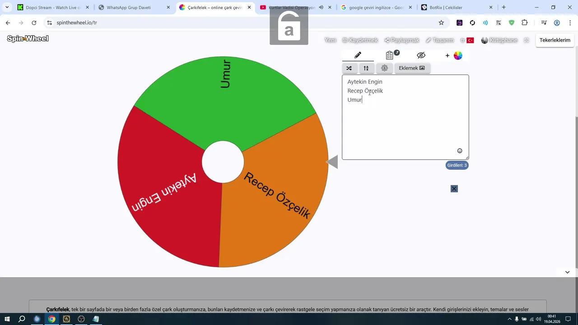Viewport: 578px width, 325px height.
Task: Shuffle the wheel entries
Action: tap(349, 68)
